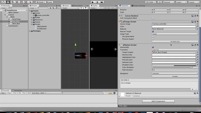Add an On Click event with plus
201x113 pixels.
(x=193, y=89)
